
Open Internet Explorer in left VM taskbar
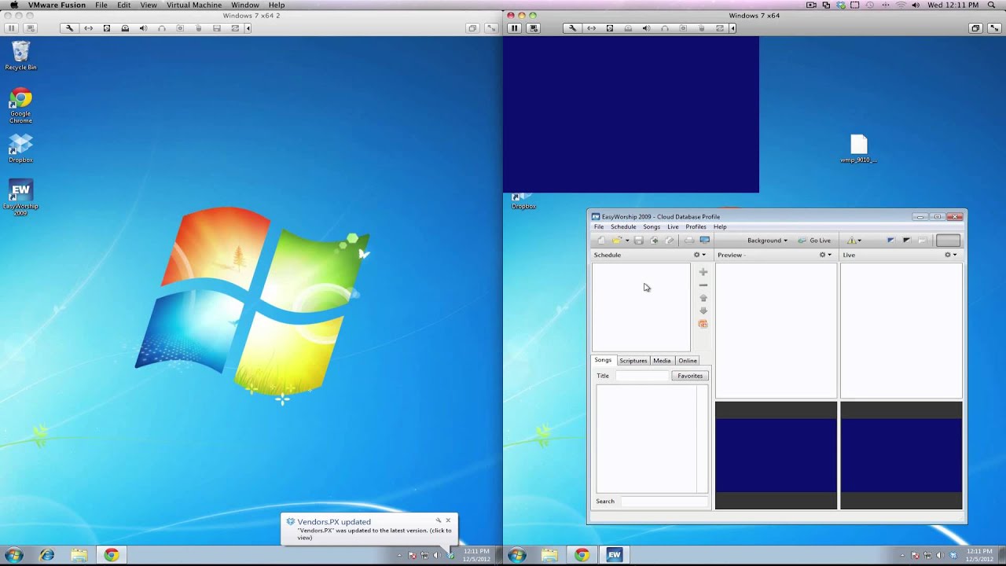[47, 555]
